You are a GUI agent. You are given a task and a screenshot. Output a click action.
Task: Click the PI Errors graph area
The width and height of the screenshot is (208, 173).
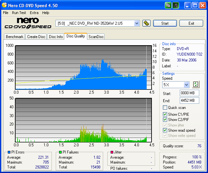coord(83,67)
